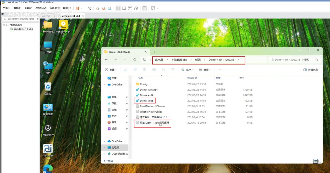The width and height of the screenshot is (330, 173).
Task: Toggle the details pane (详细信息) button
Action: tap(310, 70)
